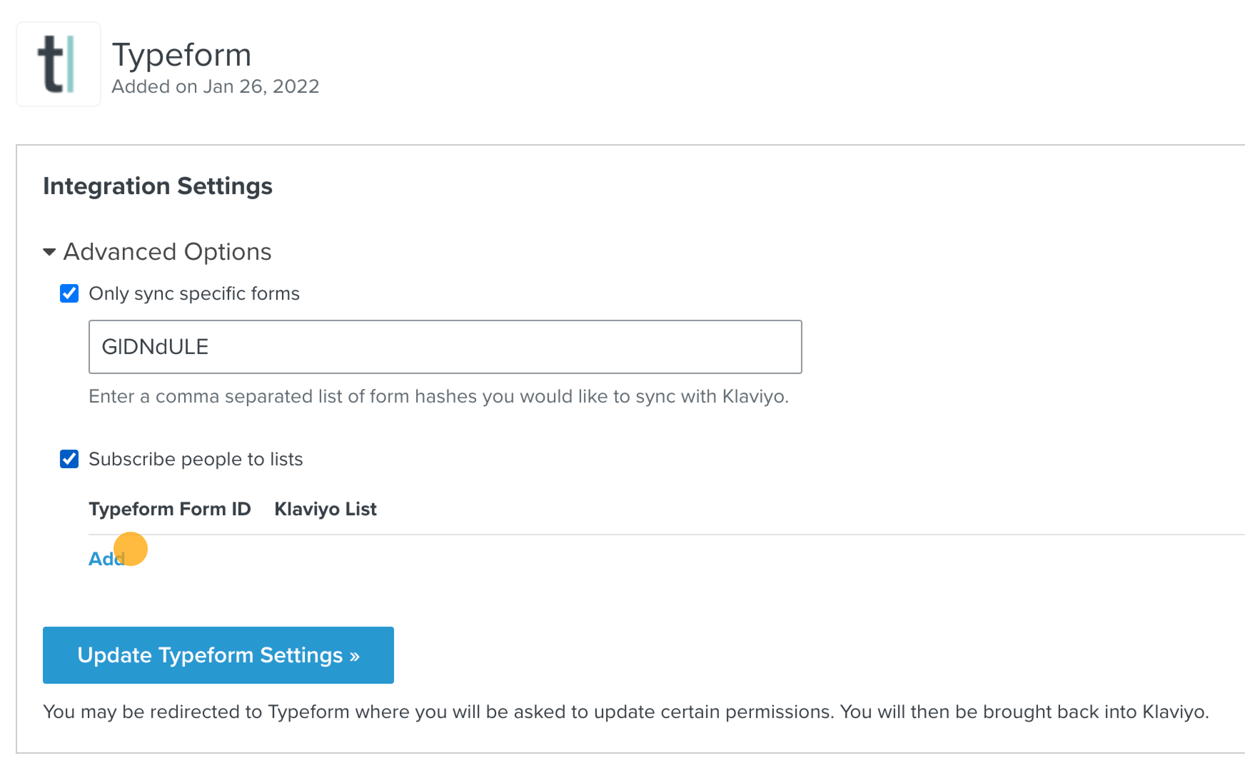This screenshot has height=778, width=1245.
Task: Click the Only sync specific forms label
Action: 194,294
